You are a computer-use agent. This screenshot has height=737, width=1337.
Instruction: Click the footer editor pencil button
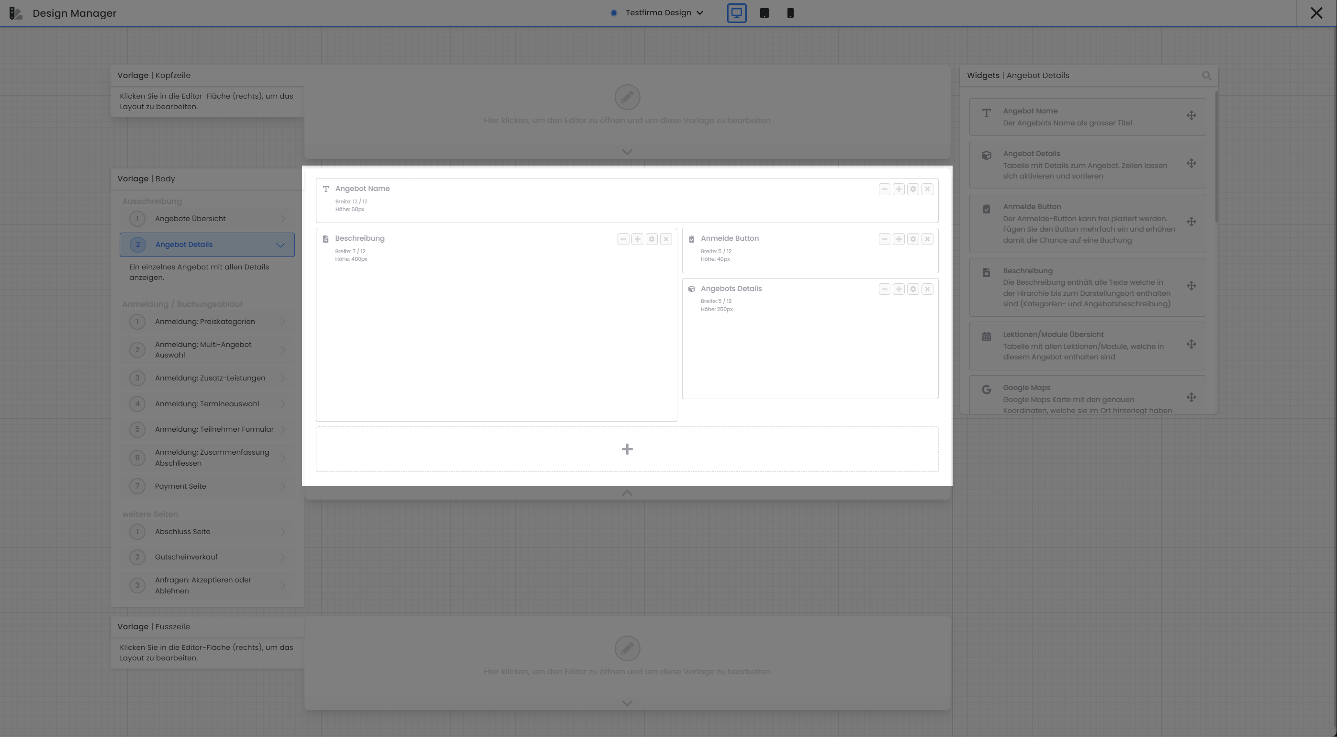click(x=627, y=648)
